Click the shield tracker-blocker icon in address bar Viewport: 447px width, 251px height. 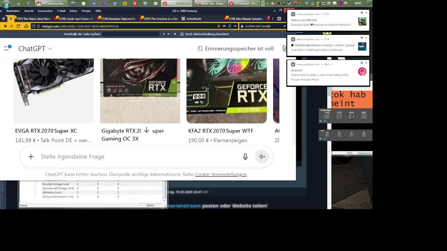coord(34,26)
